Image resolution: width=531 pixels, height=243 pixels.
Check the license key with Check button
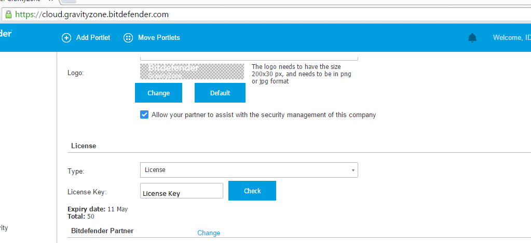[252, 191]
